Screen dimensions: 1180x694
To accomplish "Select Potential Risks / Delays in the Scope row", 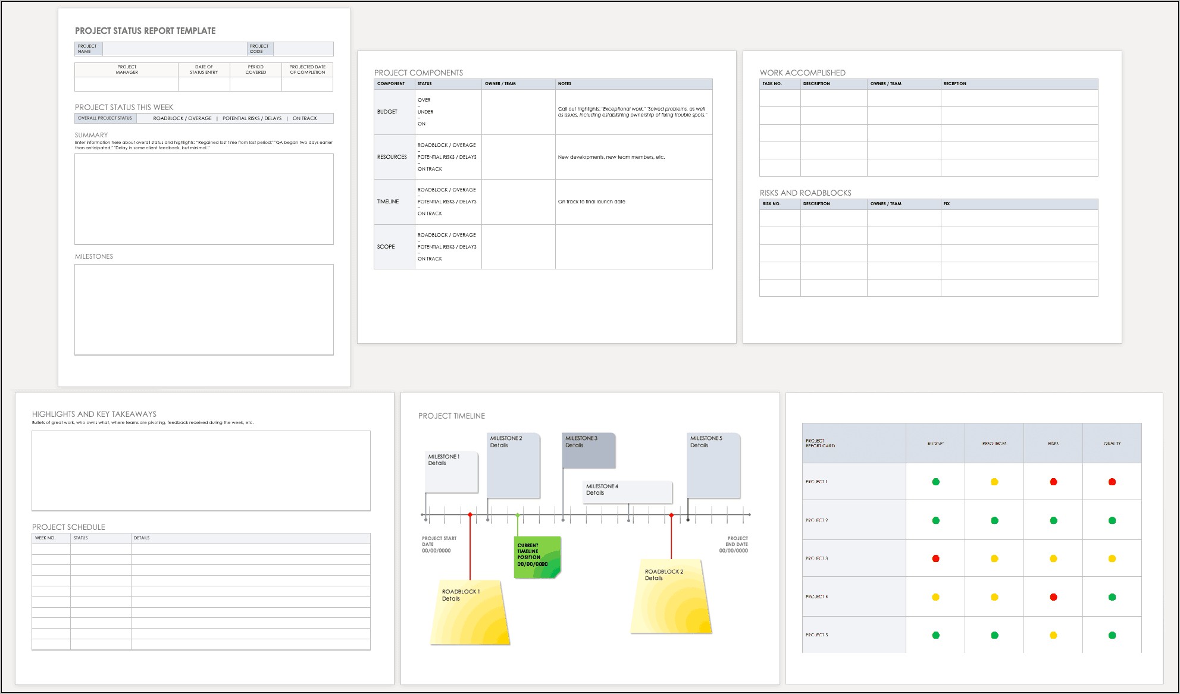I will tap(446, 247).
